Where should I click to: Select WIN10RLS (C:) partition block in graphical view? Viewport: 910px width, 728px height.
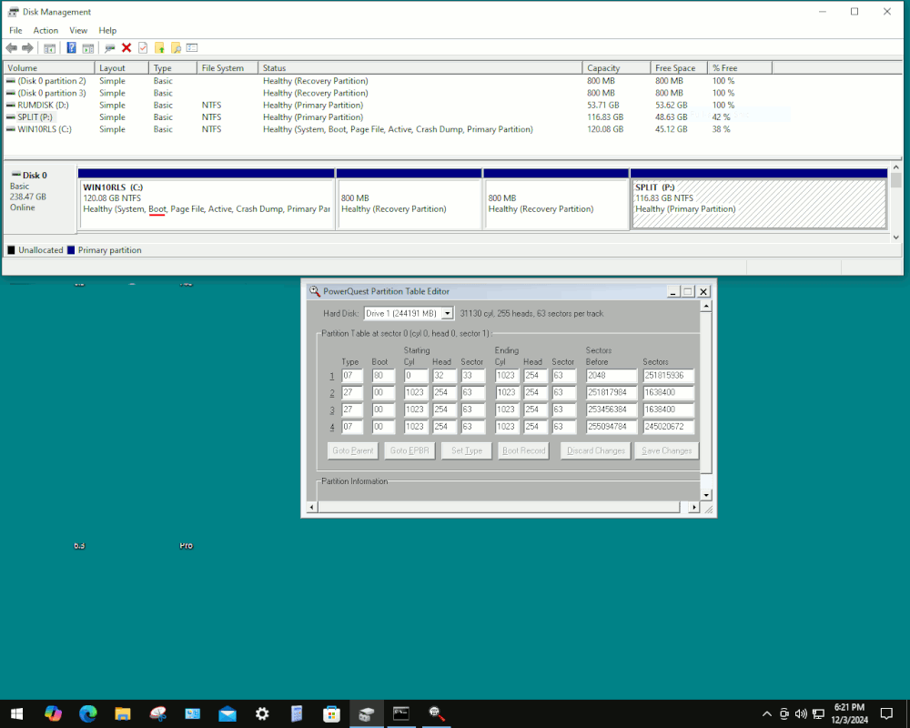coord(206,199)
